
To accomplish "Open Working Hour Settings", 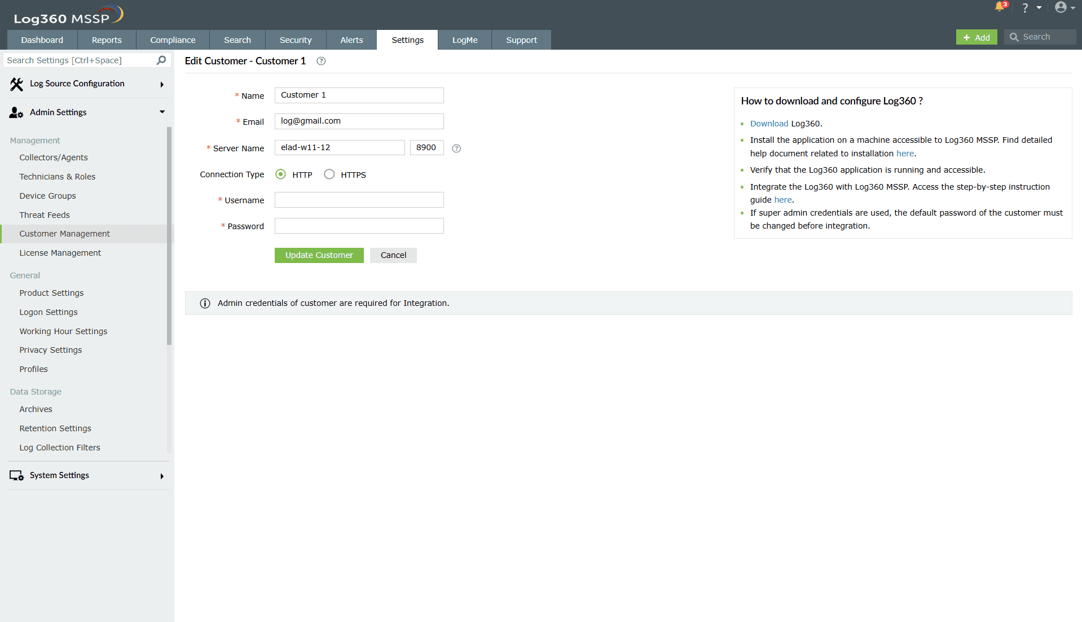I will point(63,331).
